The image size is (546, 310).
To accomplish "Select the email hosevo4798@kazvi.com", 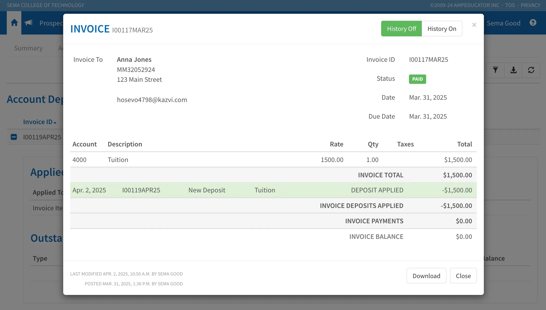I will 152,100.
